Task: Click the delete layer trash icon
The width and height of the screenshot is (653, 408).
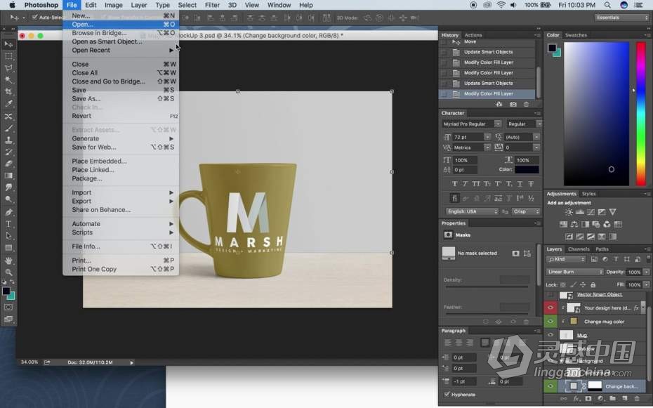Action: point(637,399)
